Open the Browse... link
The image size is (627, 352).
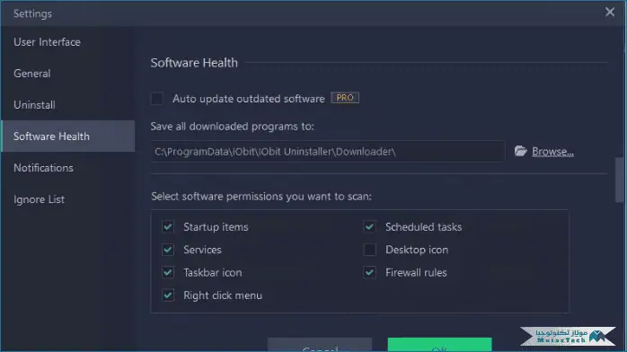point(552,152)
